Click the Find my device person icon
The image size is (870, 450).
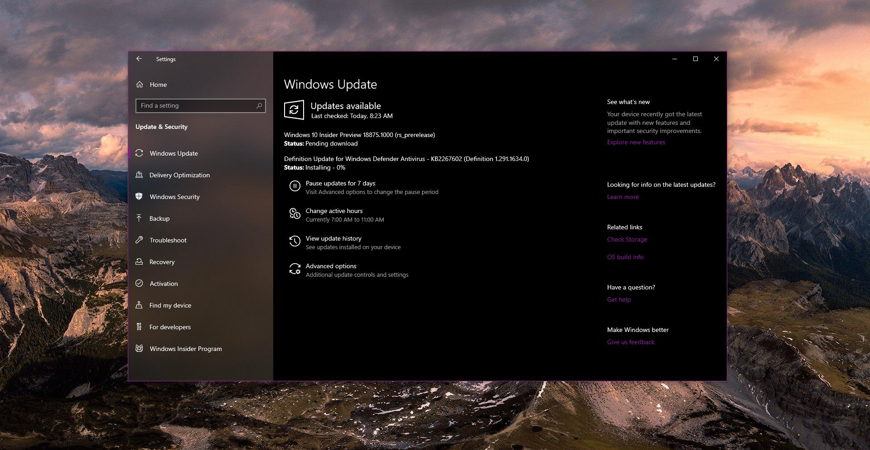(139, 305)
